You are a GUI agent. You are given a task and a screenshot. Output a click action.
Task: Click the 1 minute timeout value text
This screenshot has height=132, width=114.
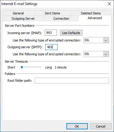61,67
